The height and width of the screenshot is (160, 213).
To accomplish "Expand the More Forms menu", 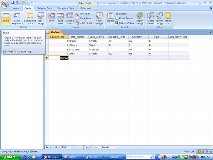I will pos(85,23).
